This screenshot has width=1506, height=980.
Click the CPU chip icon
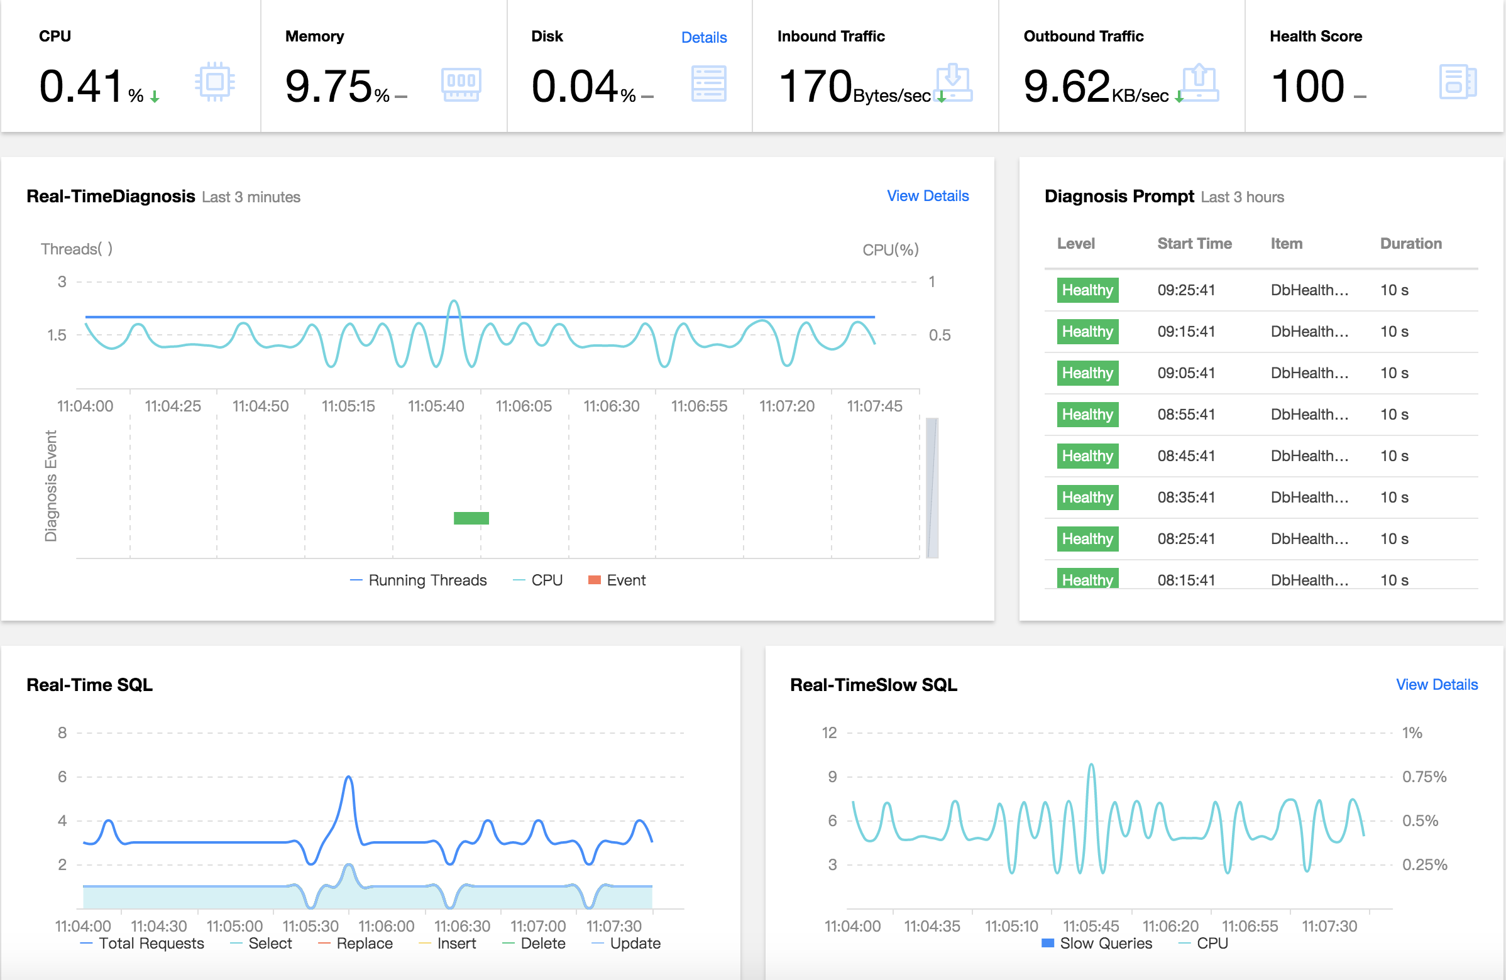tap(214, 82)
